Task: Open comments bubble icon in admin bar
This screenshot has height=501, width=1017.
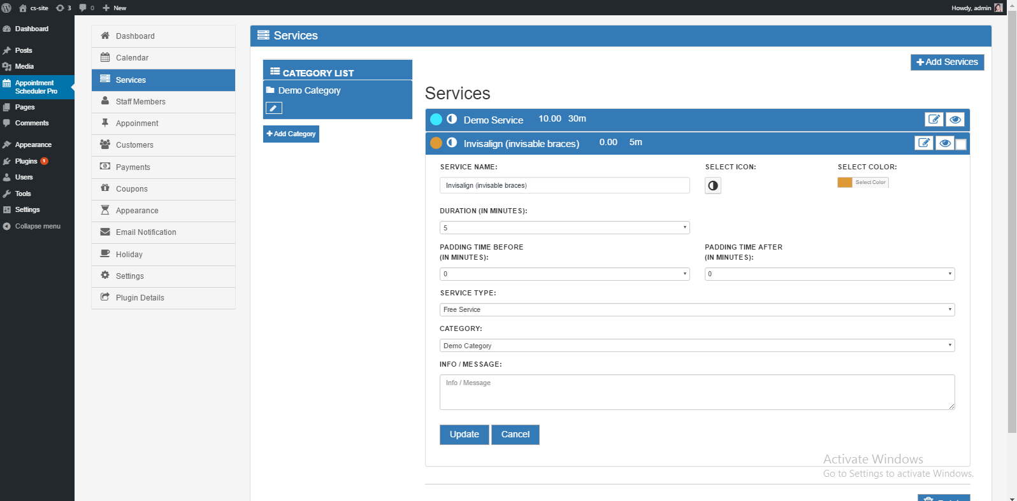Action: tap(83, 8)
